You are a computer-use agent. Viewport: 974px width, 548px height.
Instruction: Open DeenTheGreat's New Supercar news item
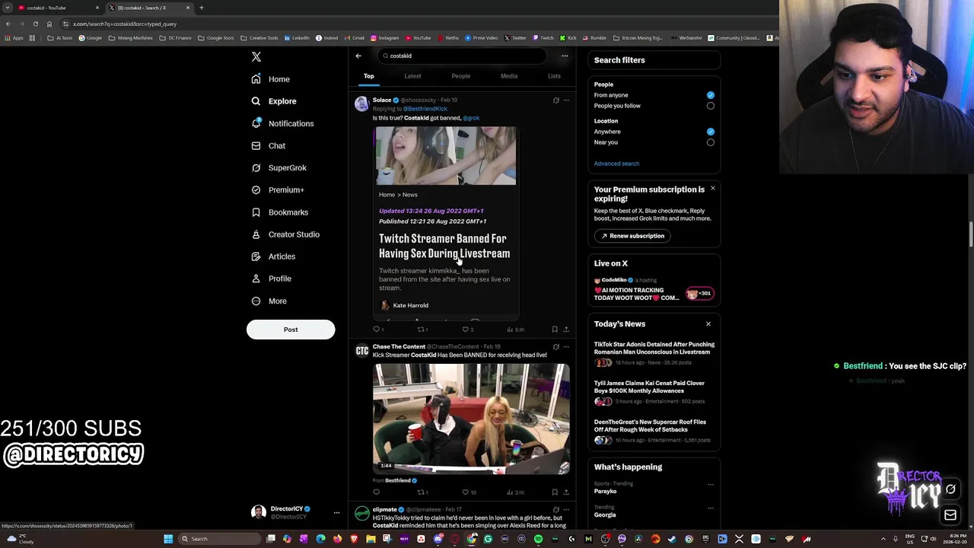tap(654, 432)
